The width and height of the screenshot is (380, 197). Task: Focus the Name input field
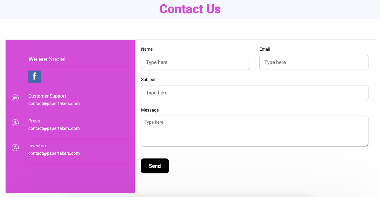click(195, 62)
